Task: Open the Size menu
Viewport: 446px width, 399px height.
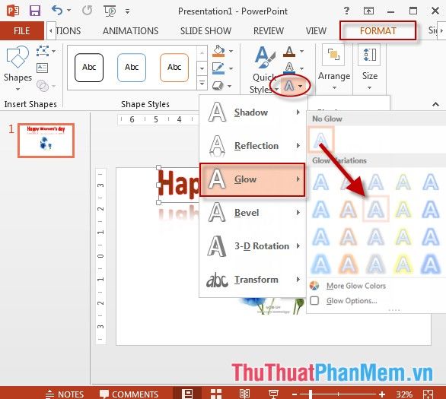Action: pyautogui.click(x=369, y=68)
